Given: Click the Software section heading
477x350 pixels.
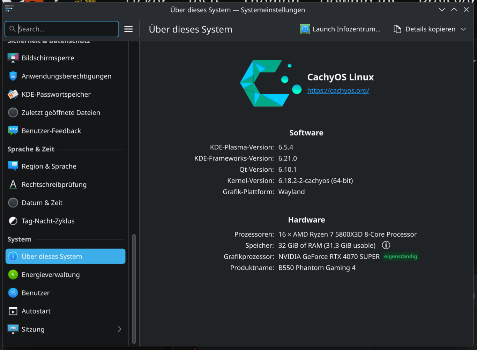Looking at the screenshot, I should tap(306, 133).
